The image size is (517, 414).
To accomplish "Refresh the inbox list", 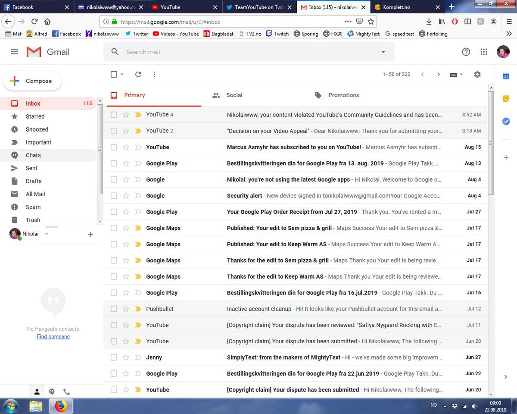I will coord(138,74).
